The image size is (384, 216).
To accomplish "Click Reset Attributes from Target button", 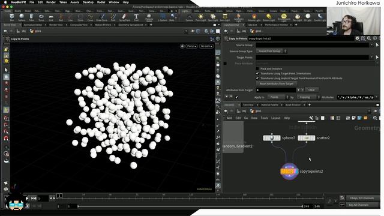I will pyautogui.click(x=277, y=84).
